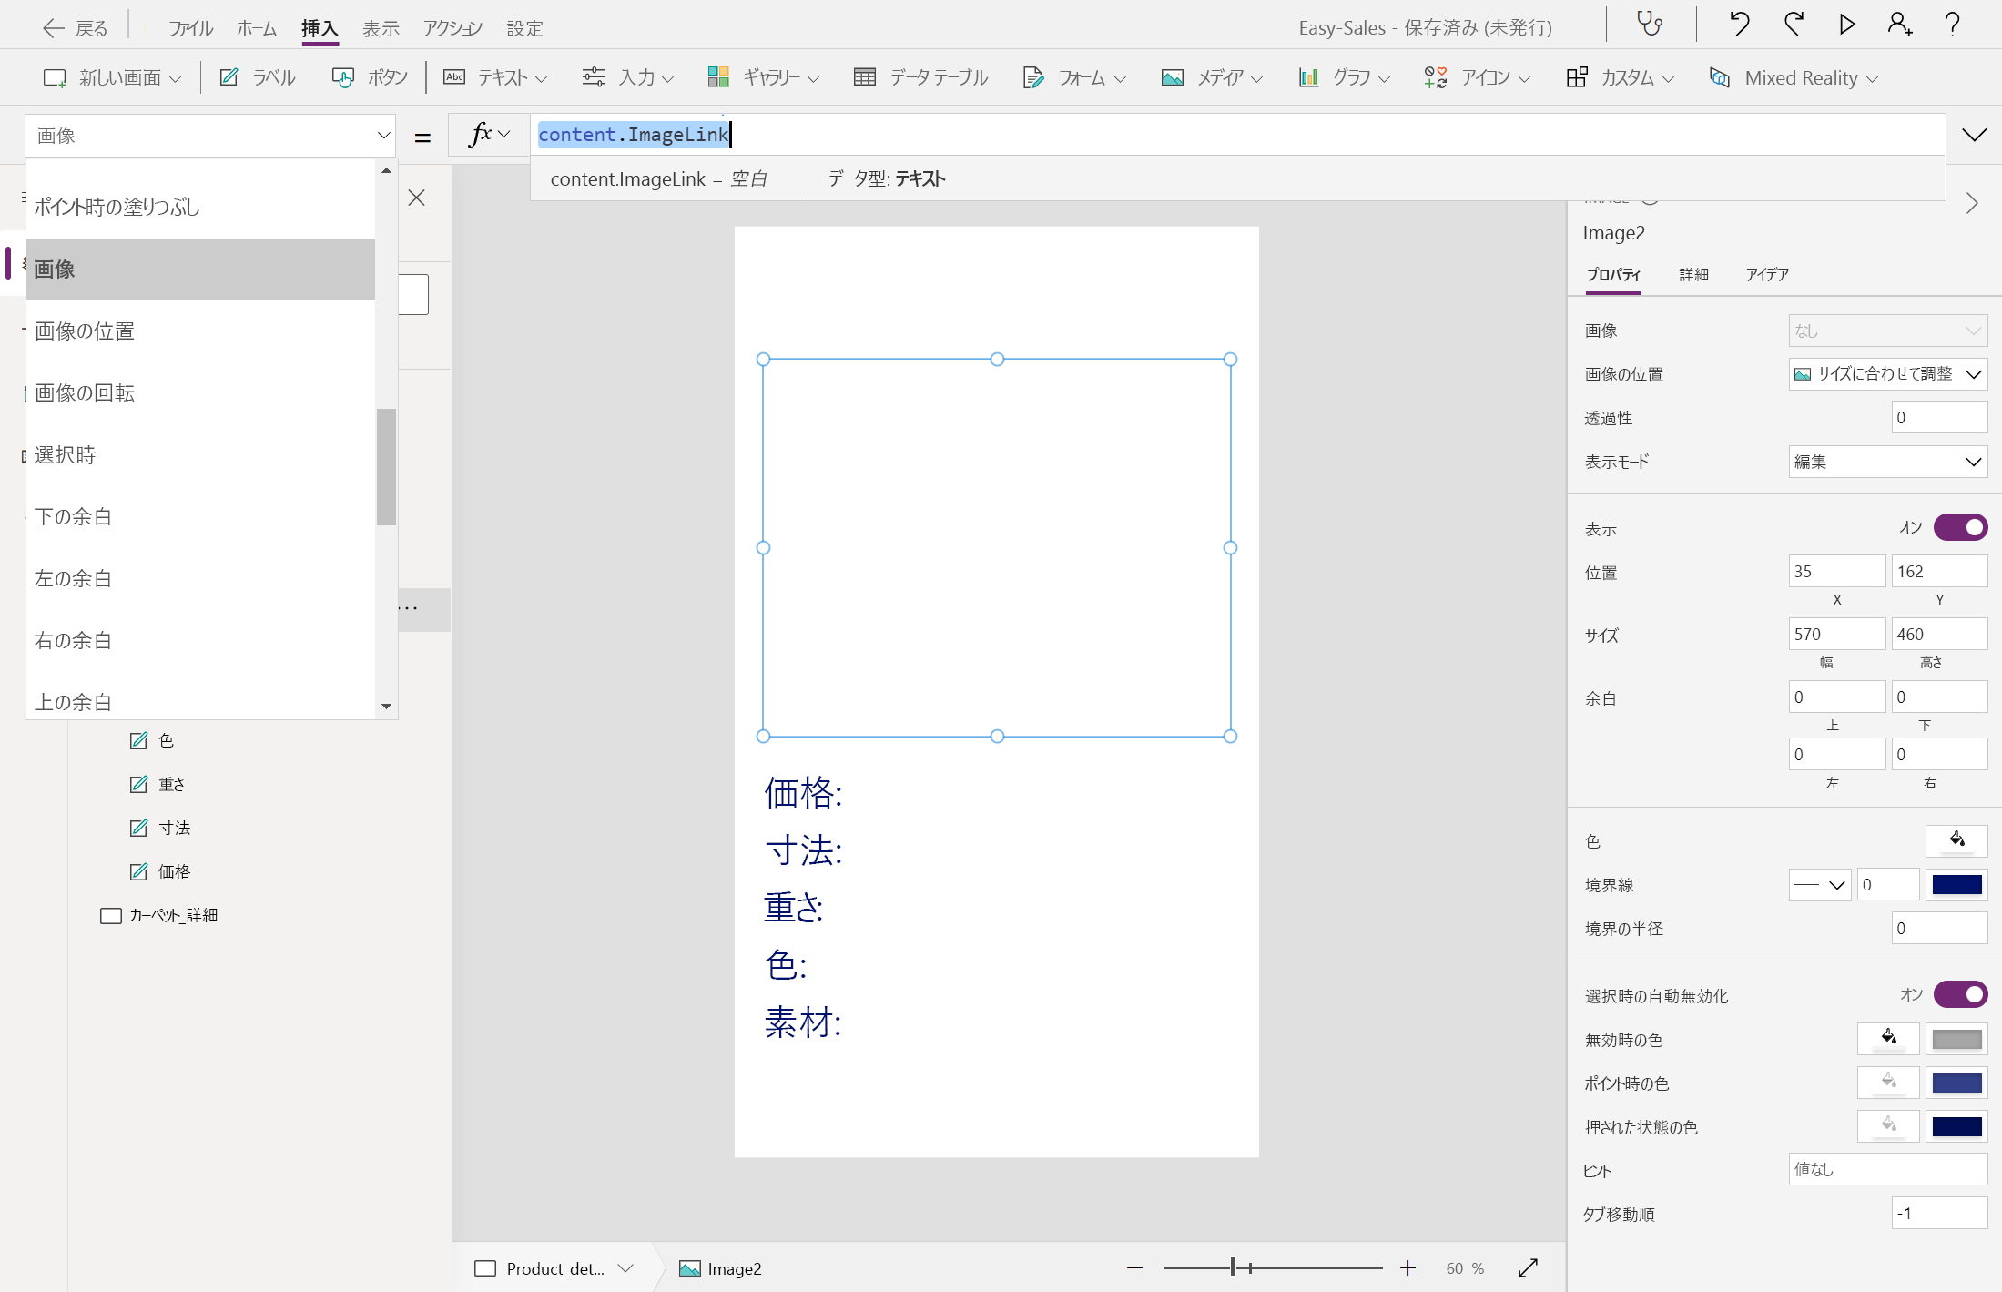Click the redo arrow icon
The image size is (2002, 1292).
(1794, 25)
